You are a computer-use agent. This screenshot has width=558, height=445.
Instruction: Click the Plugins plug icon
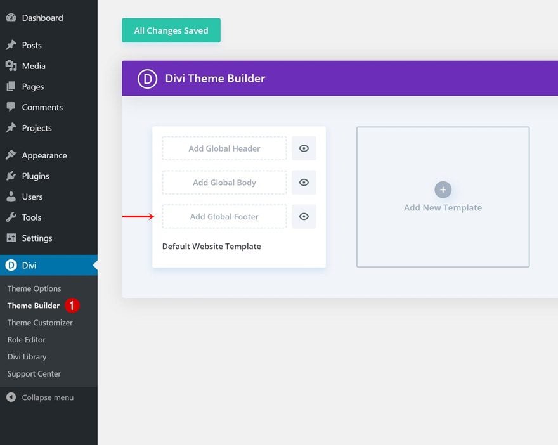click(11, 176)
